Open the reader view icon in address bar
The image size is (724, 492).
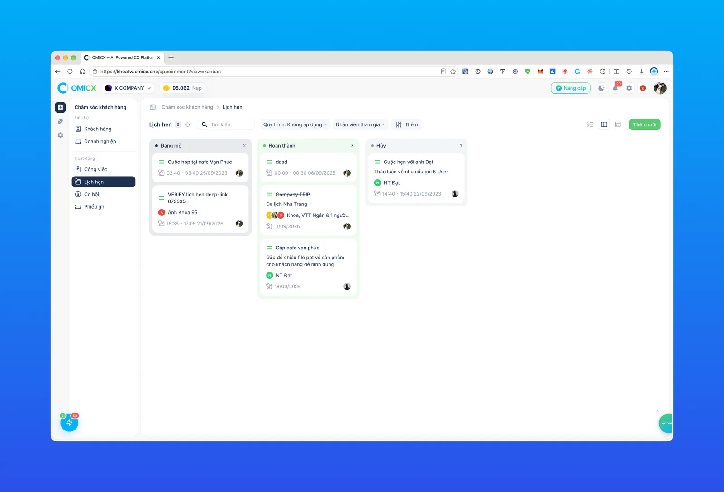click(x=443, y=72)
